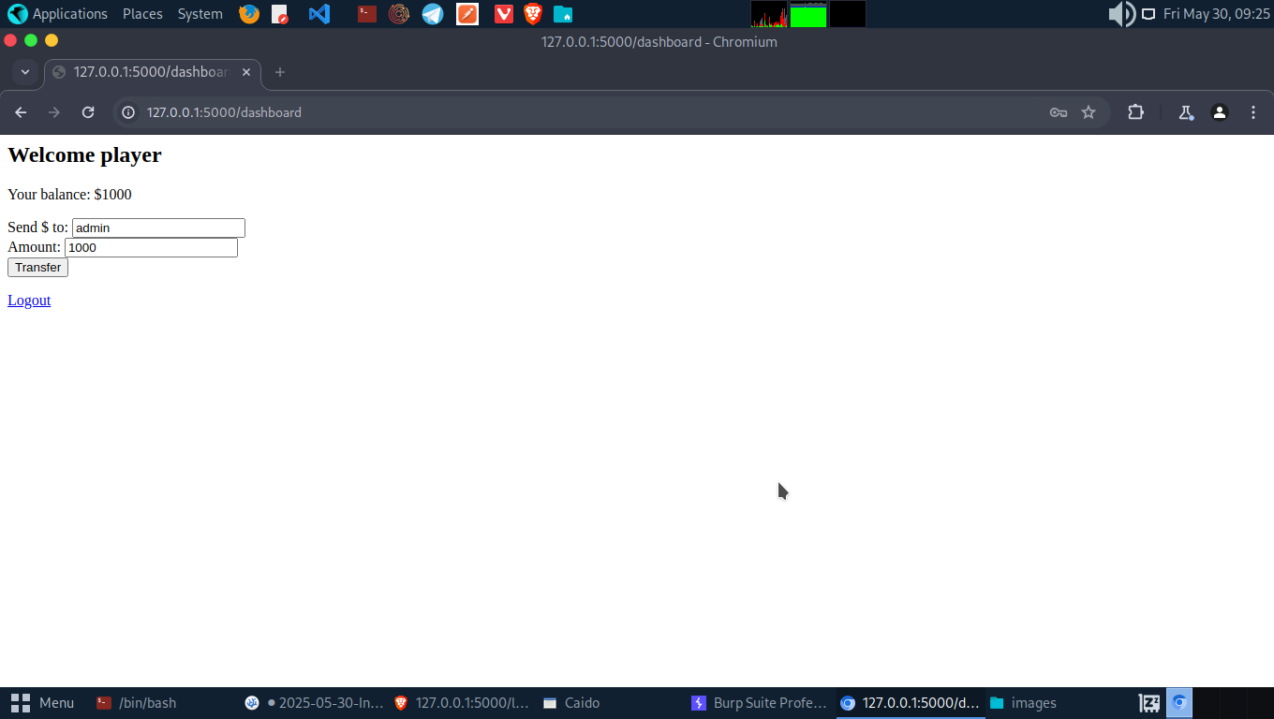
Task: Click the 'Your balance: $1000' text
Action: 69,195
